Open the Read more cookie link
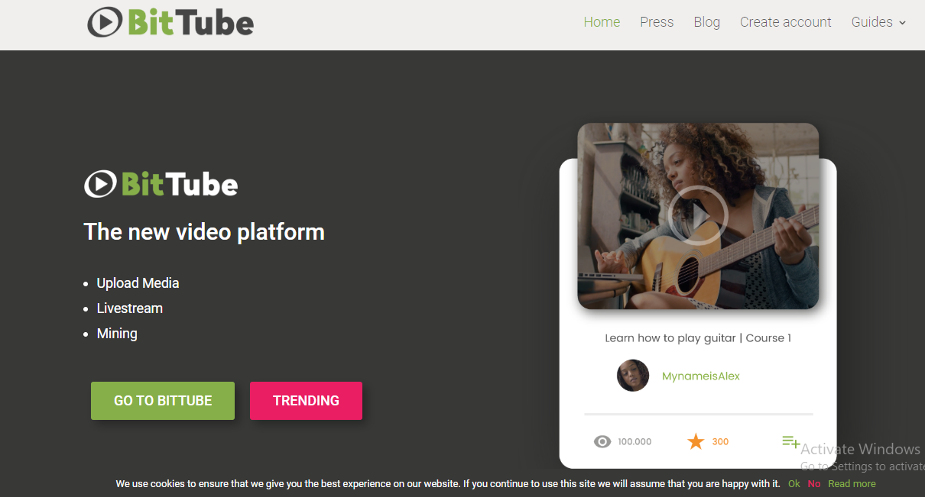The height and width of the screenshot is (497, 925). [852, 483]
